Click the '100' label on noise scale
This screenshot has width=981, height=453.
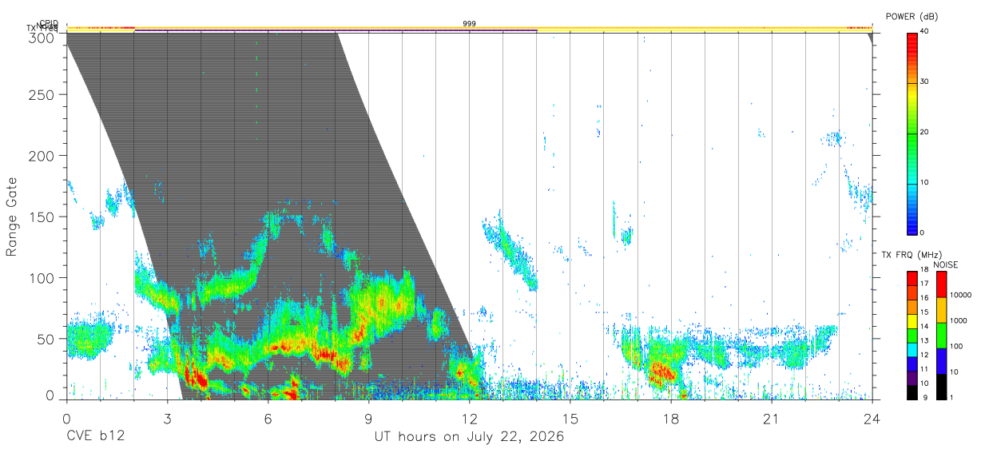957,347
